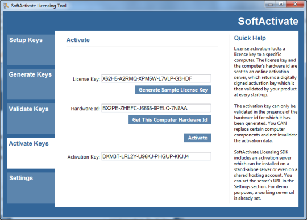Minimize the SoftActivate Licensing Tool window
307x220 pixels.
click(x=271, y=4)
